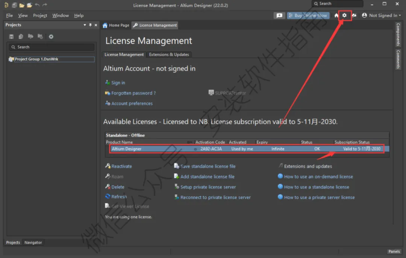The height and width of the screenshot is (258, 406).
Task: Click the Status column header
Action: [x=307, y=142]
